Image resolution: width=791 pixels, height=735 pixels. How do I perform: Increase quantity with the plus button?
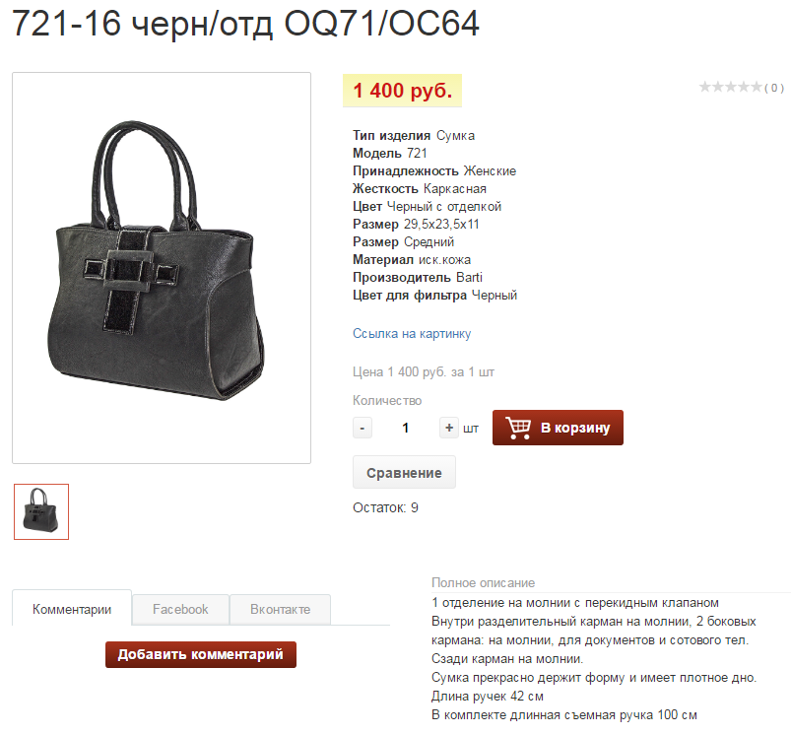tap(448, 428)
